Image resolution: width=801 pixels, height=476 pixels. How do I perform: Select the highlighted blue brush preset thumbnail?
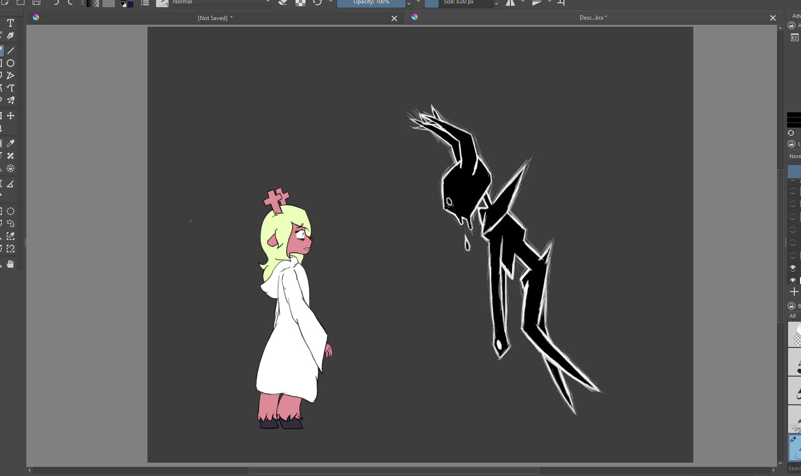(x=795, y=447)
